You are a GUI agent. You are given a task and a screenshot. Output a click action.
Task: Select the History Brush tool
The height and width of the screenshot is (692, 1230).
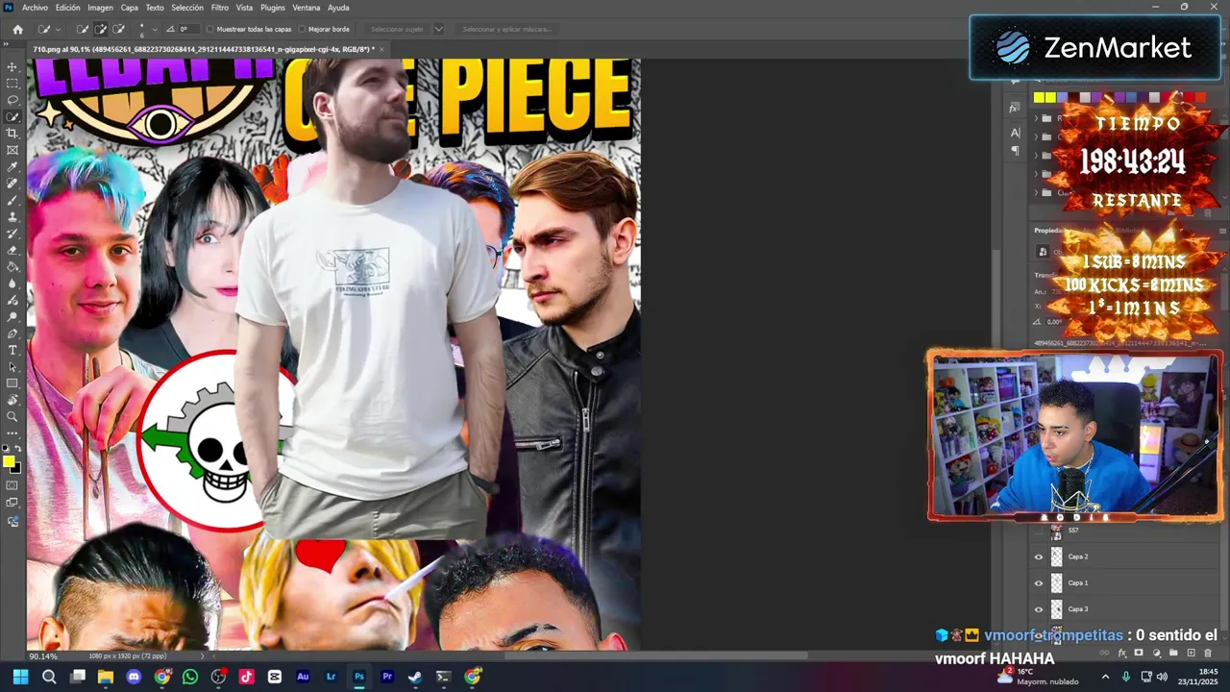tap(12, 234)
